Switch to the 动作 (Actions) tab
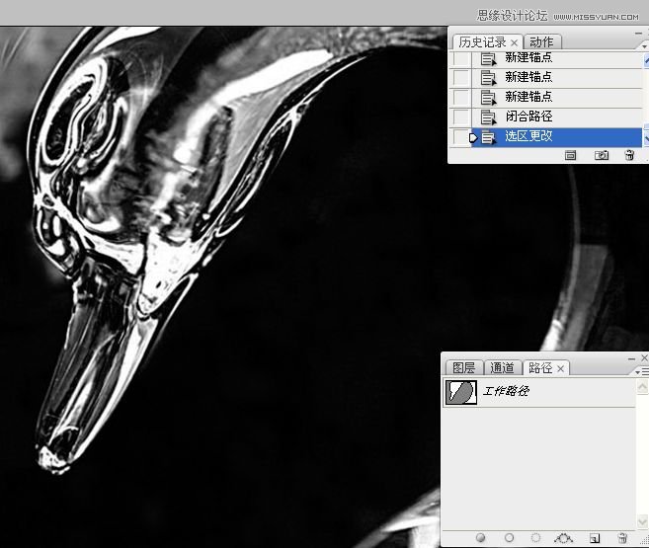The width and height of the screenshot is (649, 548). (x=541, y=41)
